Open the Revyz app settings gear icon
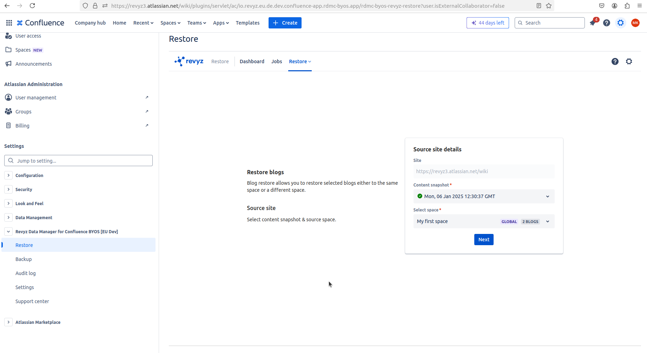Image resolution: width=647 pixels, height=353 pixels. (x=629, y=61)
